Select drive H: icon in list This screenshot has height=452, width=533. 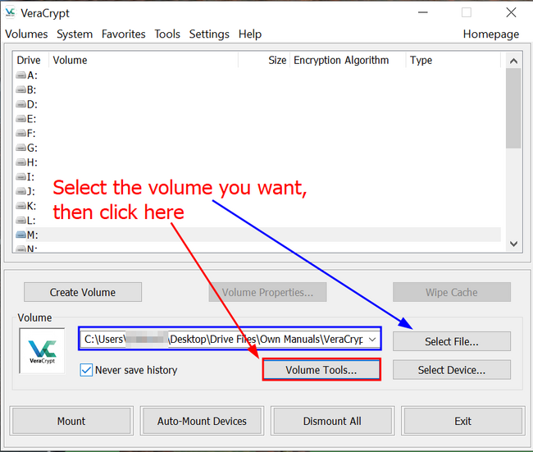tap(21, 162)
